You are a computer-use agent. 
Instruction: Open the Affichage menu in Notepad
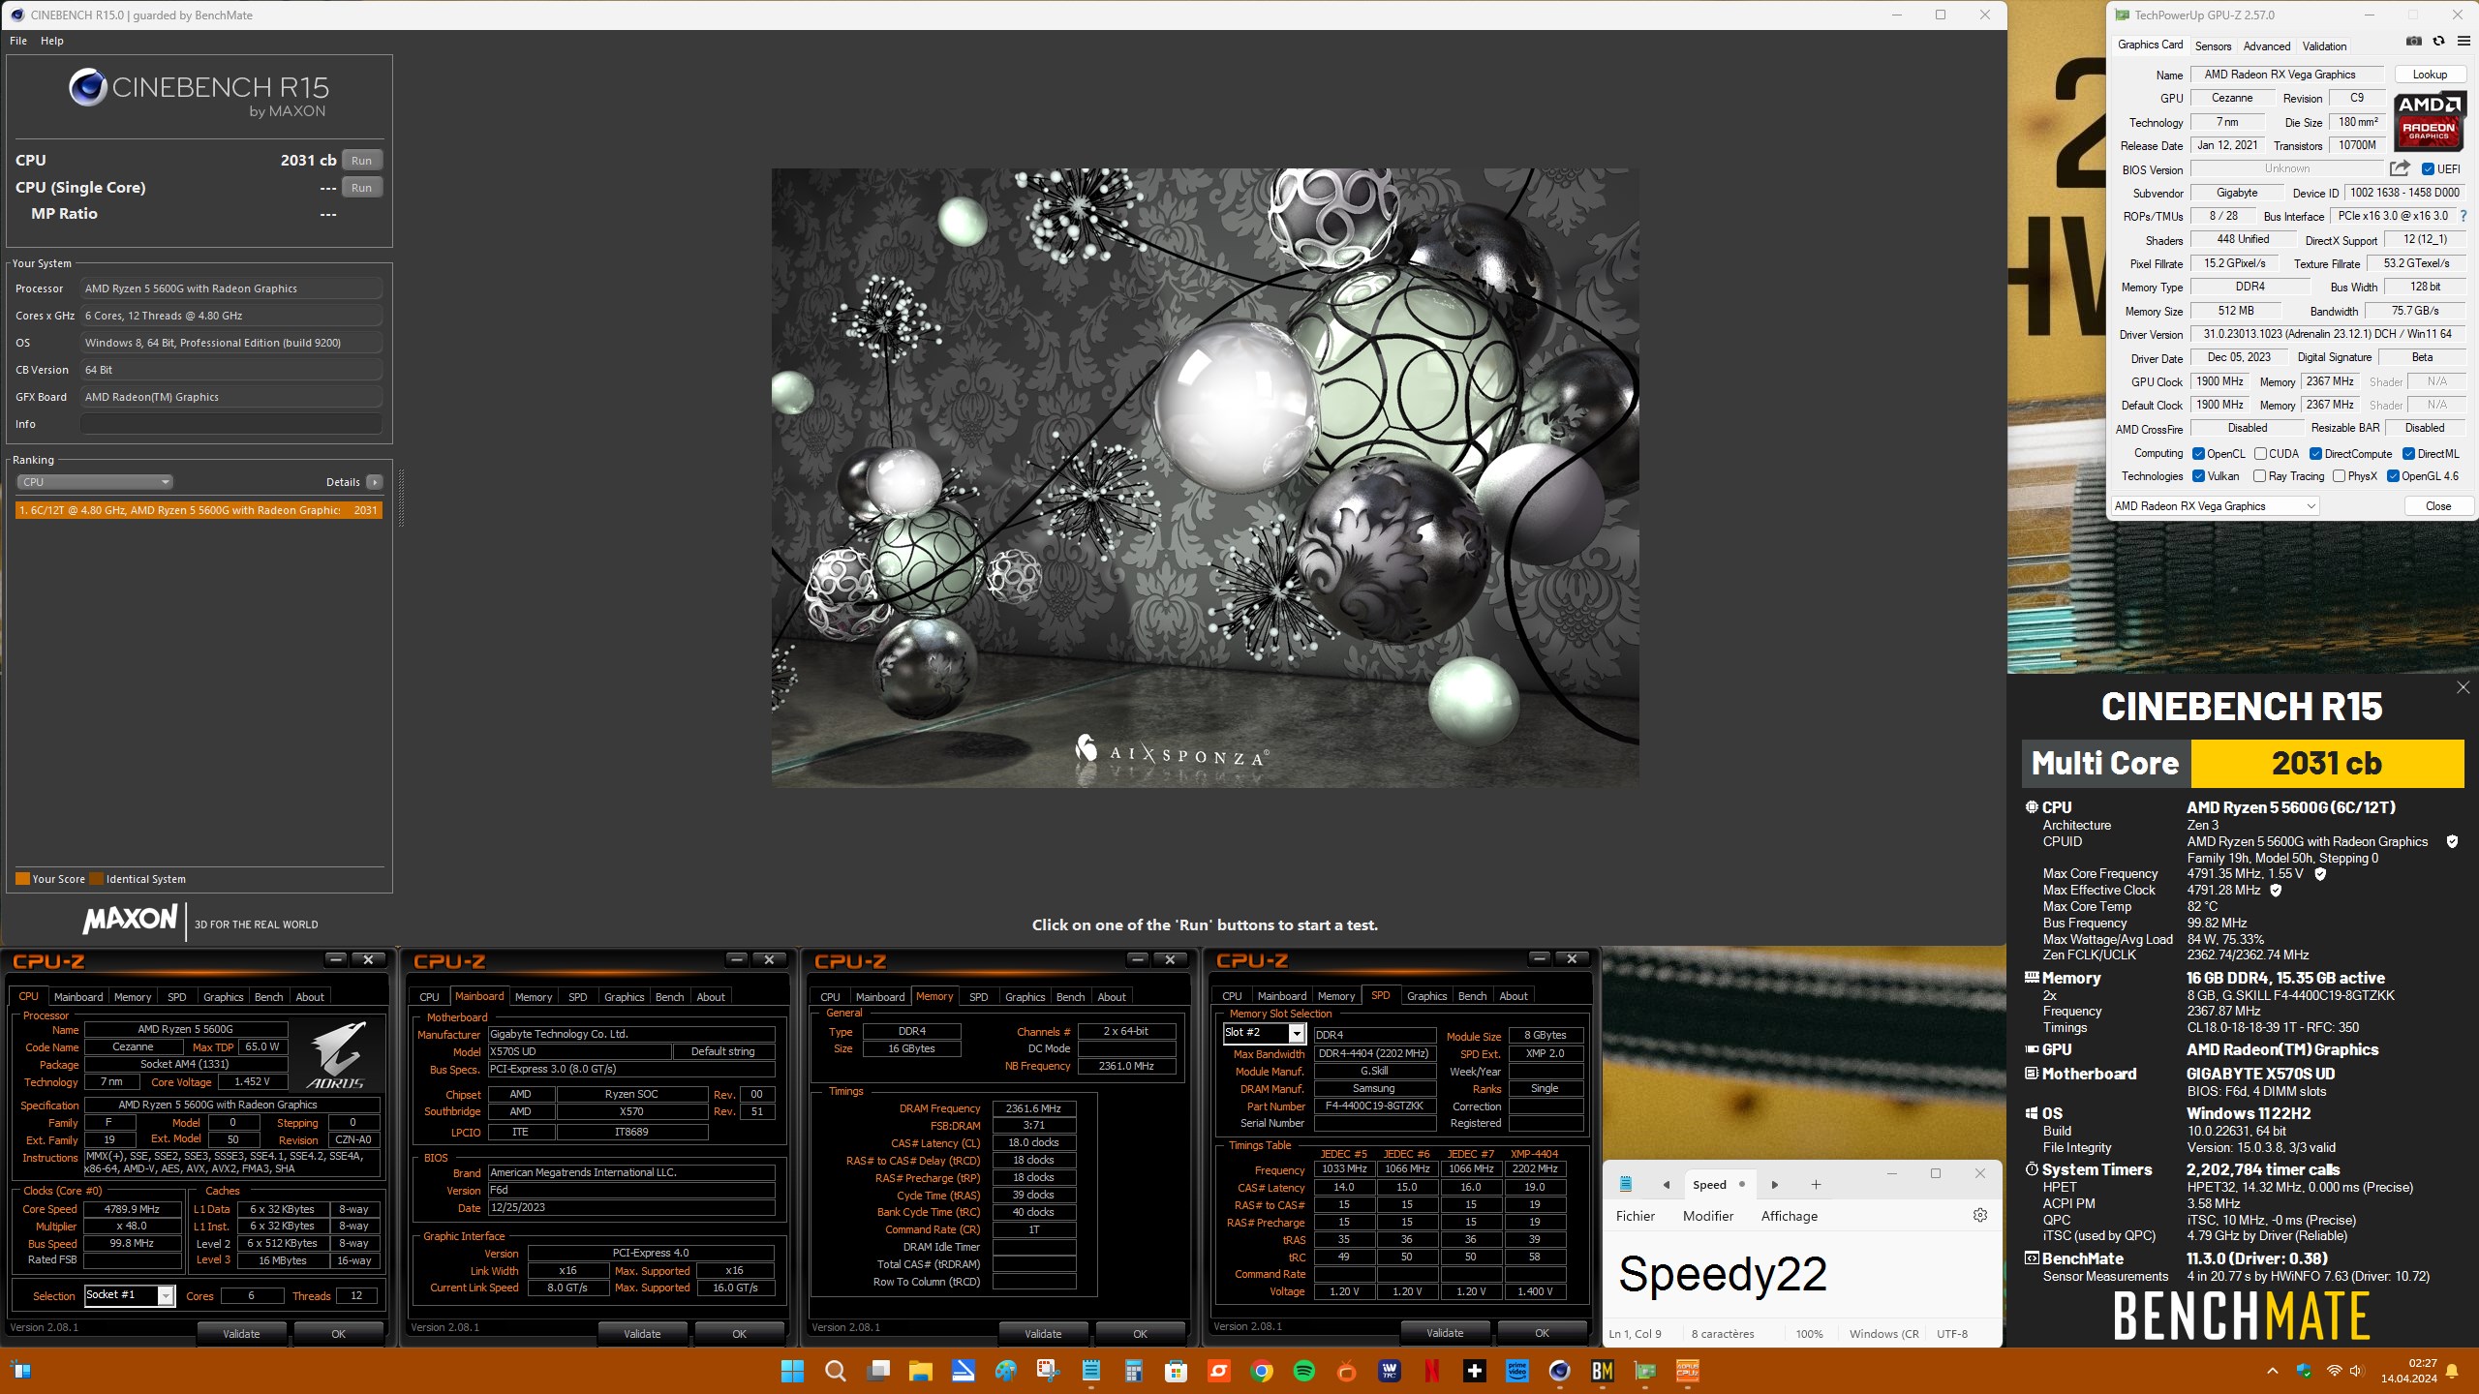click(1789, 1216)
